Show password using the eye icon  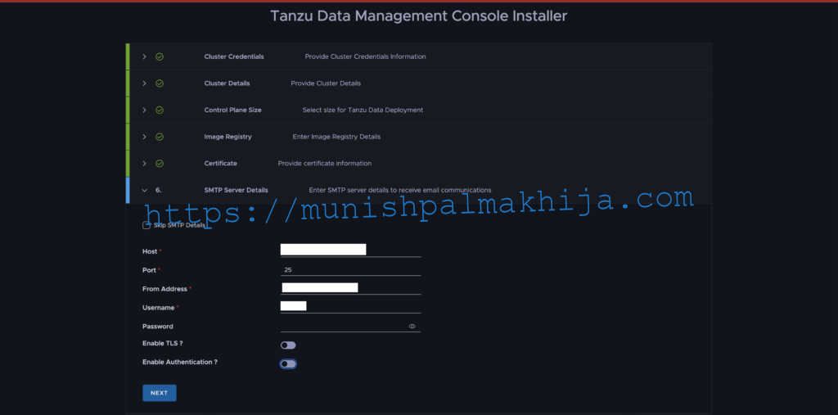[412, 327]
